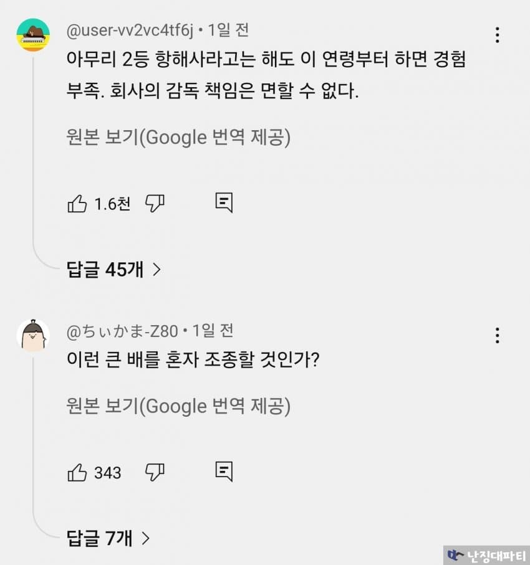Show original text of the first comment

click(x=178, y=137)
